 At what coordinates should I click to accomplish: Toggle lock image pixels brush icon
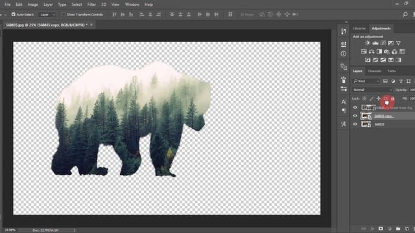[x=372, y=98]
